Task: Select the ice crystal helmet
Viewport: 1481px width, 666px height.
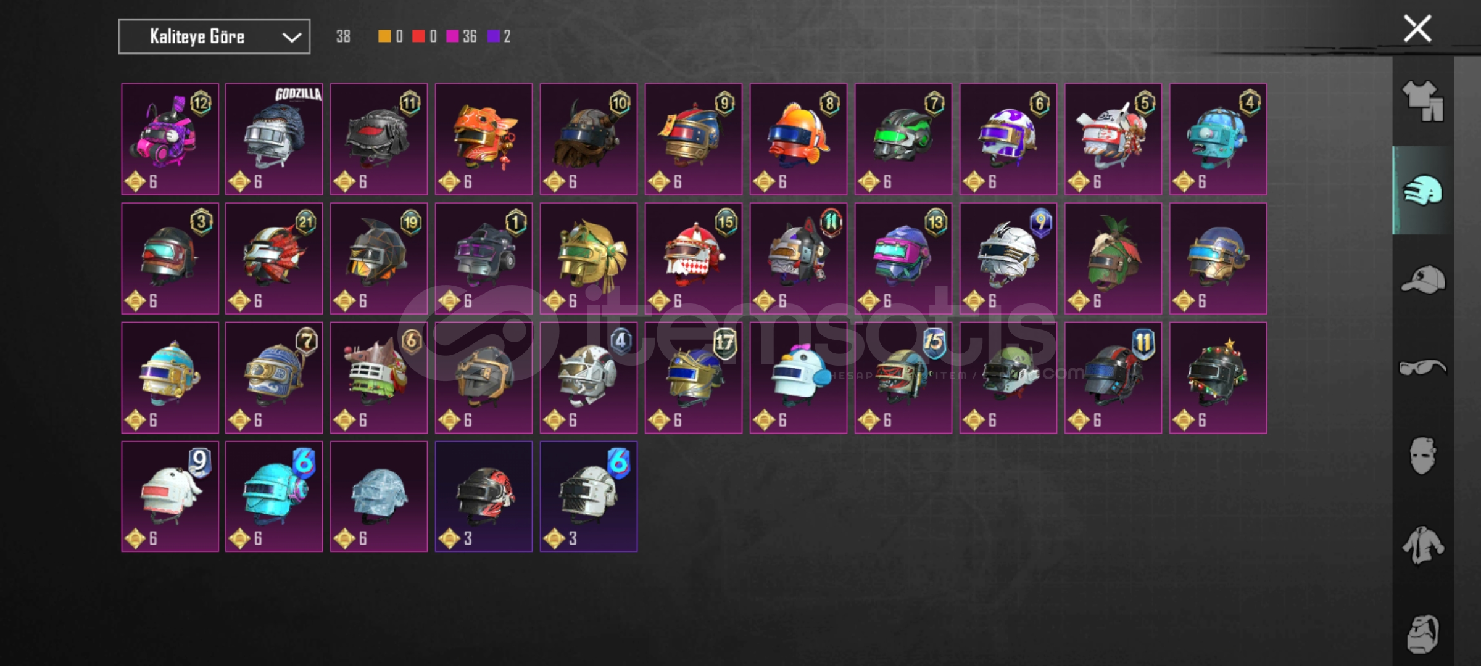Action: click(x=379, y=496)
